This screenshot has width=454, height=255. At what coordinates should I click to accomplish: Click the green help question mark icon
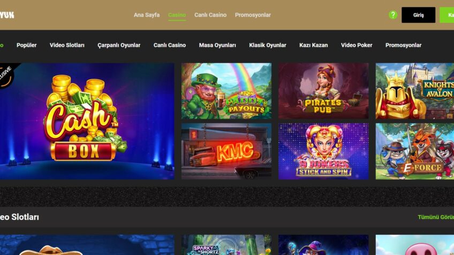pos(393,15)
